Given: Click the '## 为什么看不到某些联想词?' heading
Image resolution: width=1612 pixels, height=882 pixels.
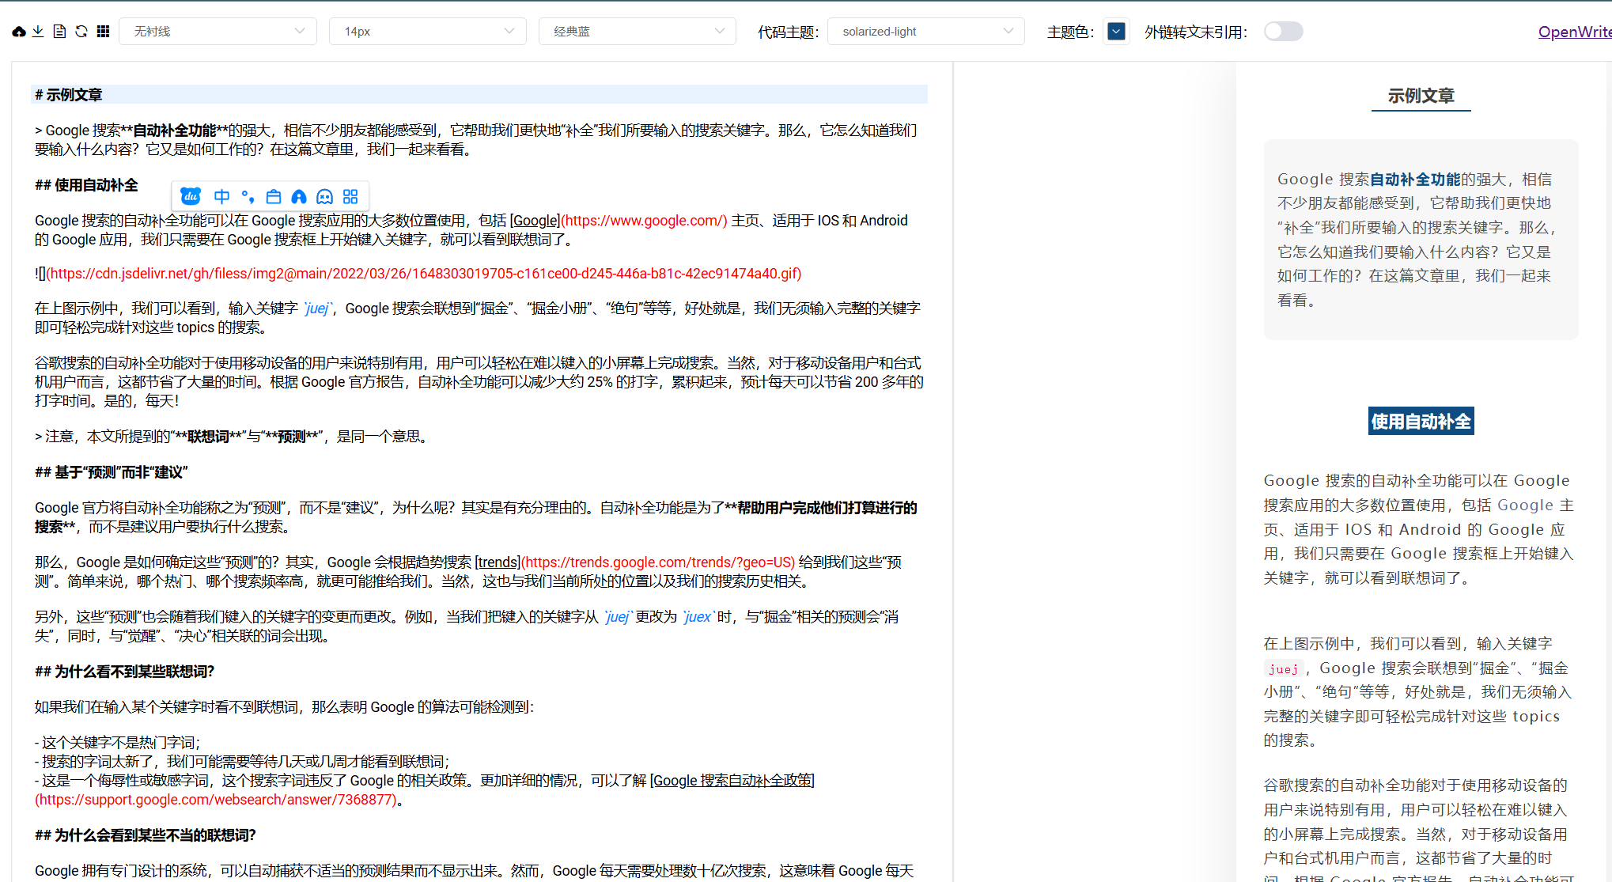Looking at the screenshot, I should (x=125, y=672).
